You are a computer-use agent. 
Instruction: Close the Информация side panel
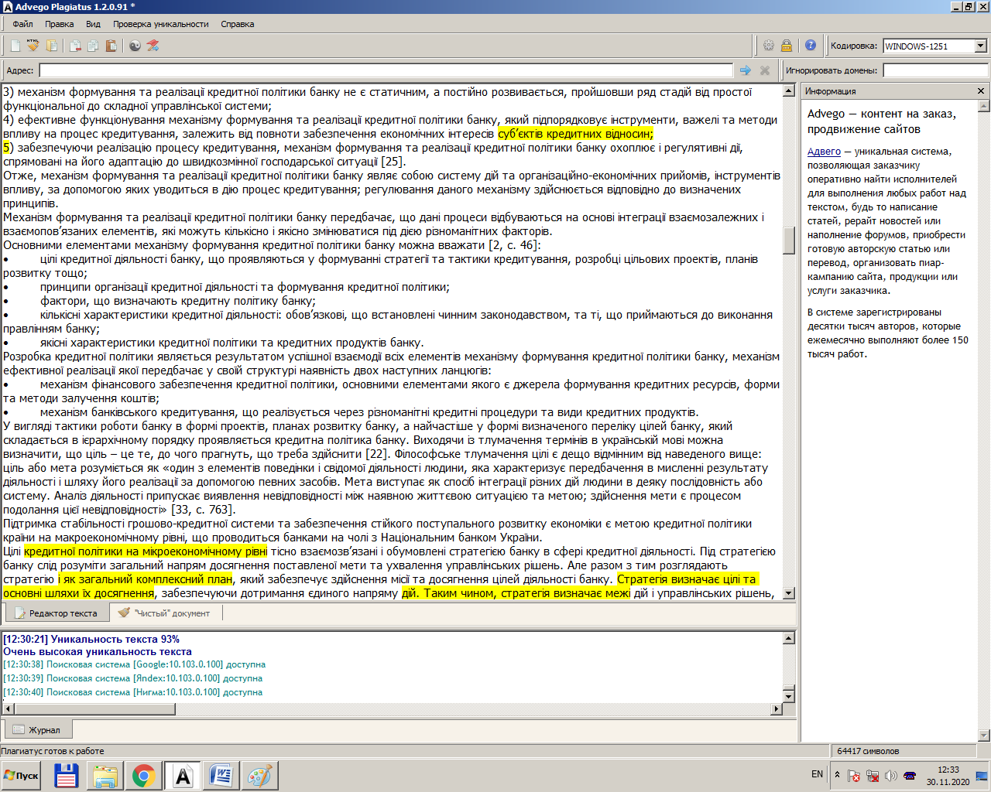click(x=981, y=91)
